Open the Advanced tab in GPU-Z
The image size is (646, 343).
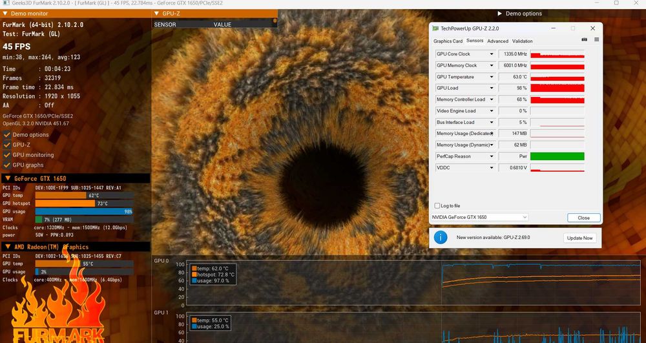[x=497, y=41]
